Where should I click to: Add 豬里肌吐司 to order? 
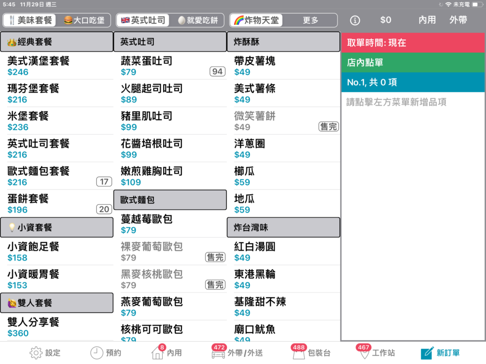coord(170,121)
